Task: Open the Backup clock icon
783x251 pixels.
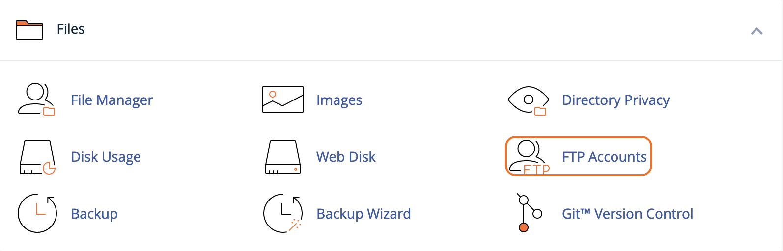Action: [37, 213]
